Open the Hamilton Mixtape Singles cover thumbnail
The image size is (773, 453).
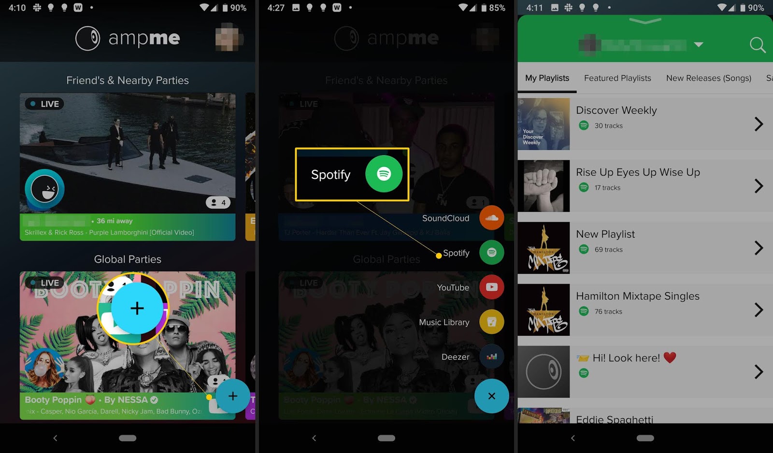[x=544, y=310]
